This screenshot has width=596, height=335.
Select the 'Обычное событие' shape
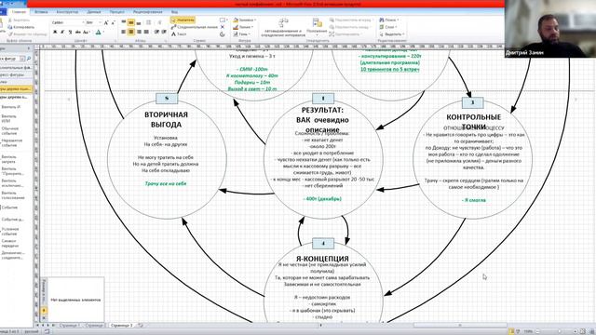[10, 130]
